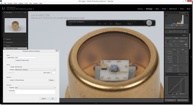The image size is (193, 105).
Task: Collapse the Histogram panel
Action: point(188,13)
